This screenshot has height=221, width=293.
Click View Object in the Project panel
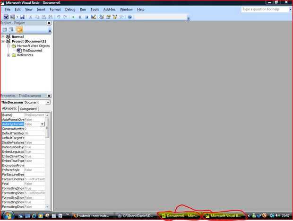(x=11, y=29)
